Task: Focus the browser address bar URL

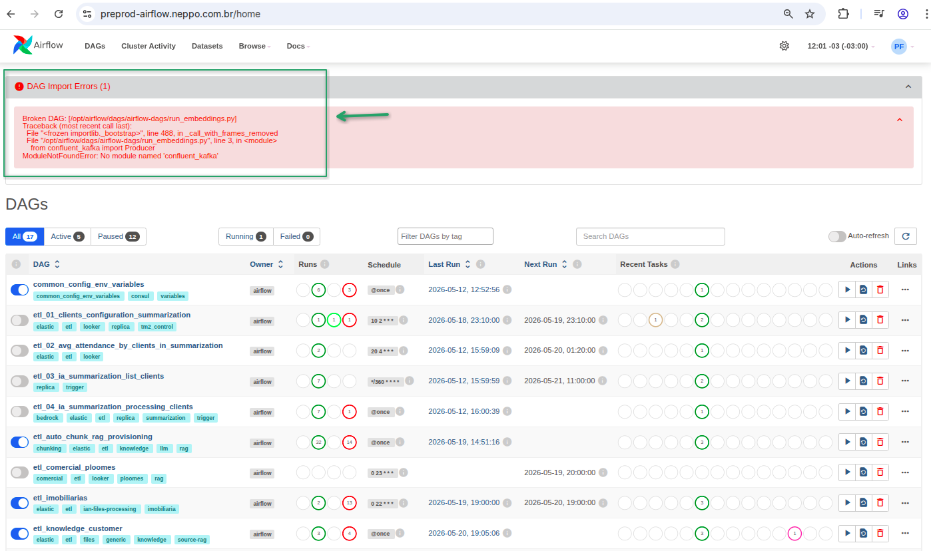Action: (180, 14)
